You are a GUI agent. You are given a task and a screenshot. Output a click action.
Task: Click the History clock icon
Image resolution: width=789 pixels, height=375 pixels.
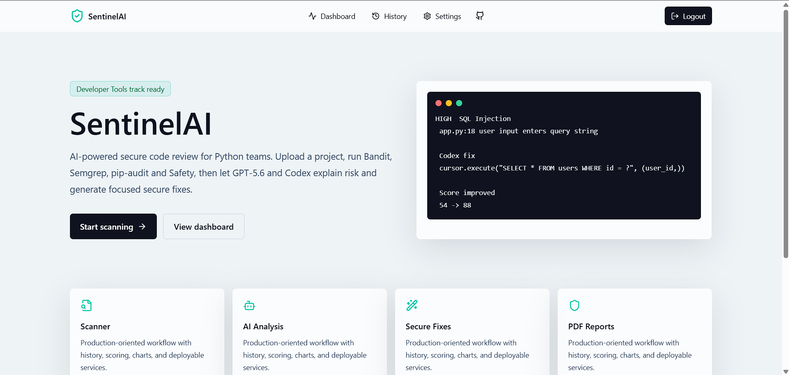point(376,16)
